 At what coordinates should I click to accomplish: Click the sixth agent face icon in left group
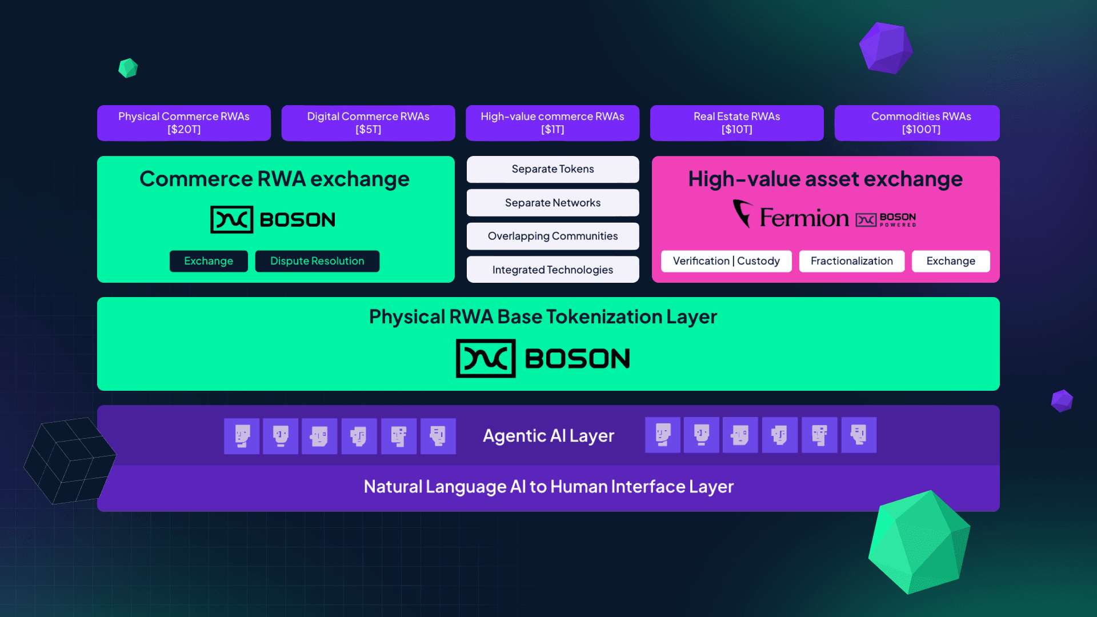click(438, 436)
